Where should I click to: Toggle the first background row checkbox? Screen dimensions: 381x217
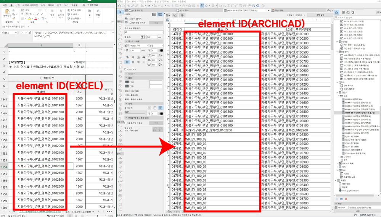coord(130,82)
